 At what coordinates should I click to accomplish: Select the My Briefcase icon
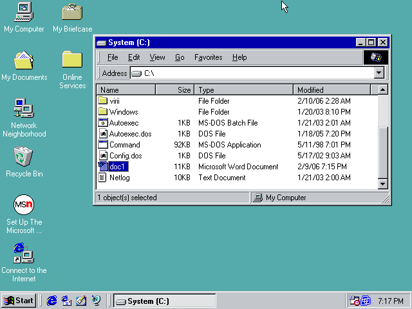72,12
